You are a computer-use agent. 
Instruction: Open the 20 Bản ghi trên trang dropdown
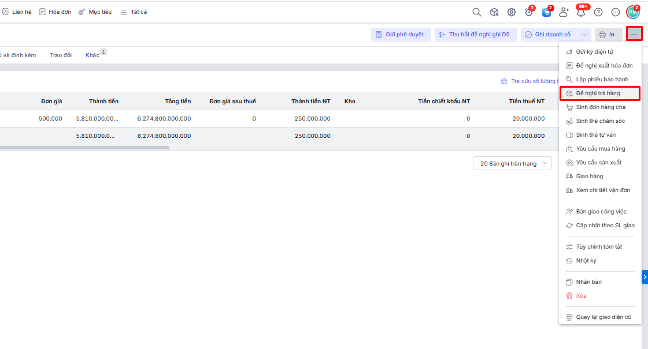click(512, 164)
